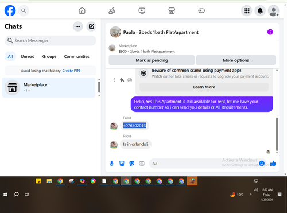
Task: Click Paola's avatar next to phone number
Action: point(114,126)
